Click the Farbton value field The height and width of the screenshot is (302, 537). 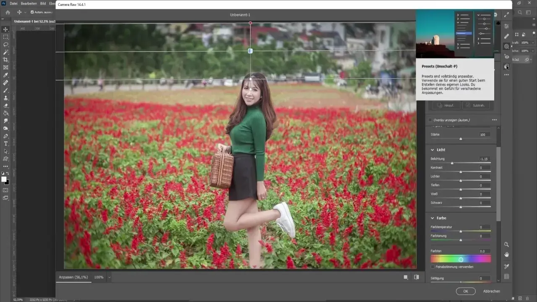click(485, 251)
